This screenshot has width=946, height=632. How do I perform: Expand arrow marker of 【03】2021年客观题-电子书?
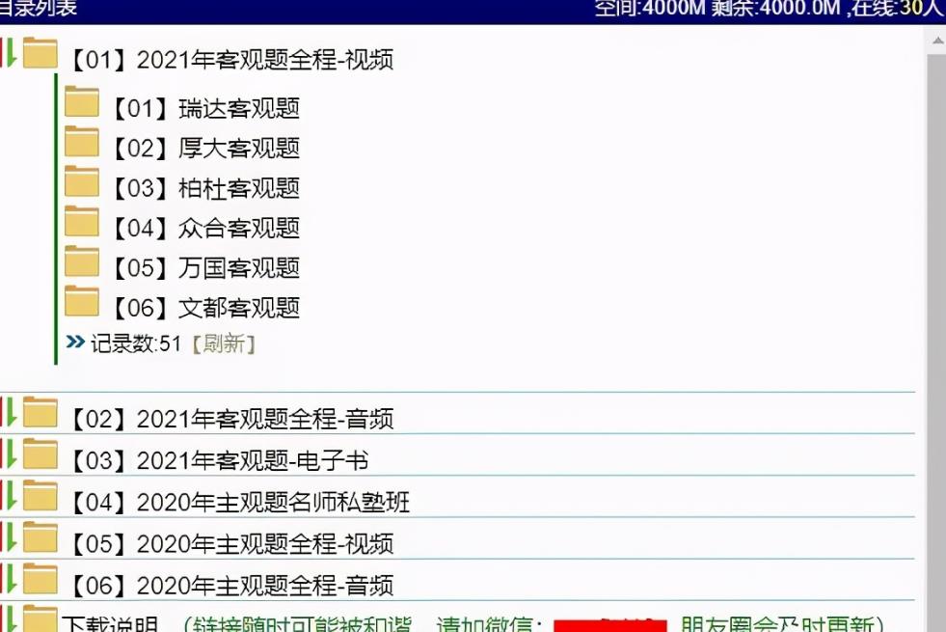pos(9,453)
